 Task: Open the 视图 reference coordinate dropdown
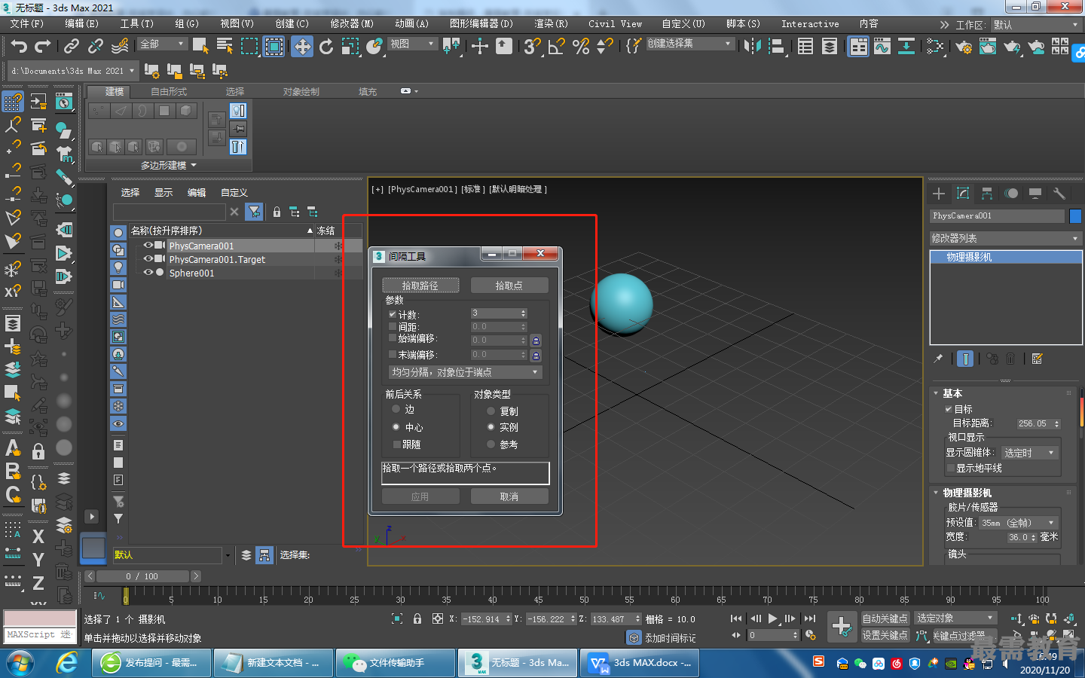(413, 44)
